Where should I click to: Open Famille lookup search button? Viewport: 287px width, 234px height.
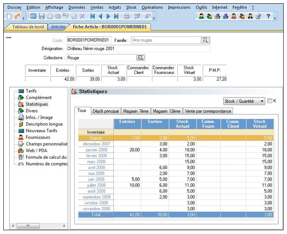coord(205,40)
